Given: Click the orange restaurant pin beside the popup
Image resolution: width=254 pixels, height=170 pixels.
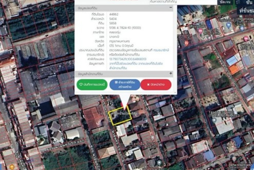Looking at the screenshot, I should point(186,43).
